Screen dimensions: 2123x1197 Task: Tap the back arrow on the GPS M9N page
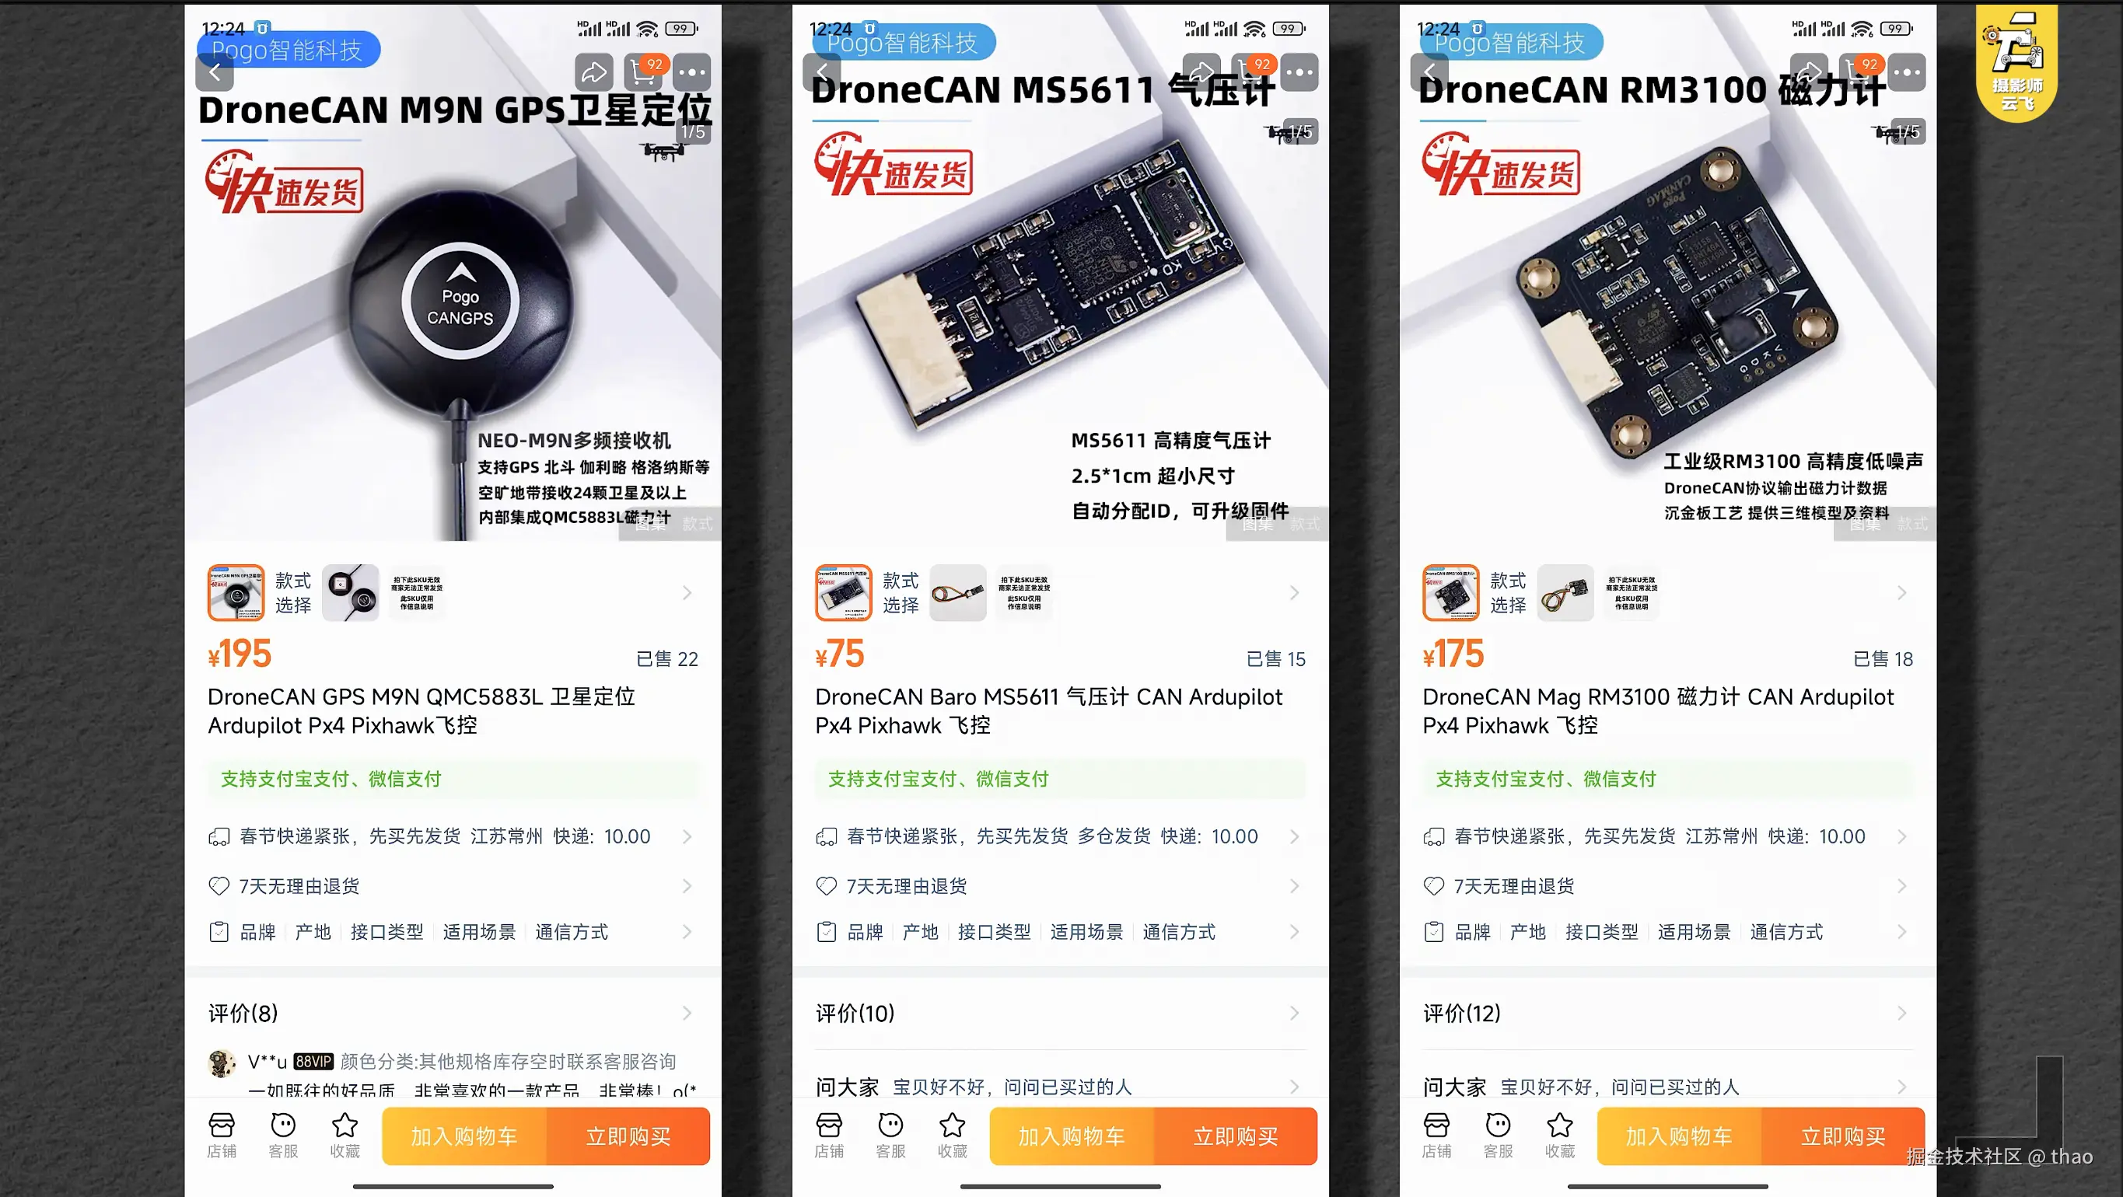click(215, 72)
